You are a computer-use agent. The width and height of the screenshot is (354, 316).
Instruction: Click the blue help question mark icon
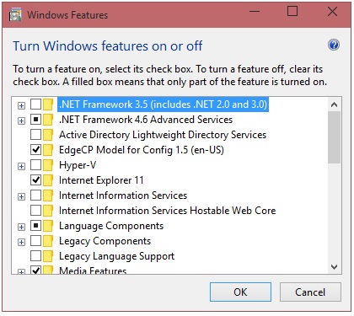pos(334,45)
